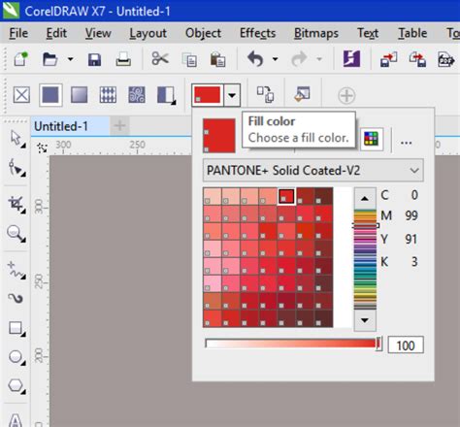This screenshot has width=460, height=427.
Task: Select the No fill button
Action: point(21,95)
